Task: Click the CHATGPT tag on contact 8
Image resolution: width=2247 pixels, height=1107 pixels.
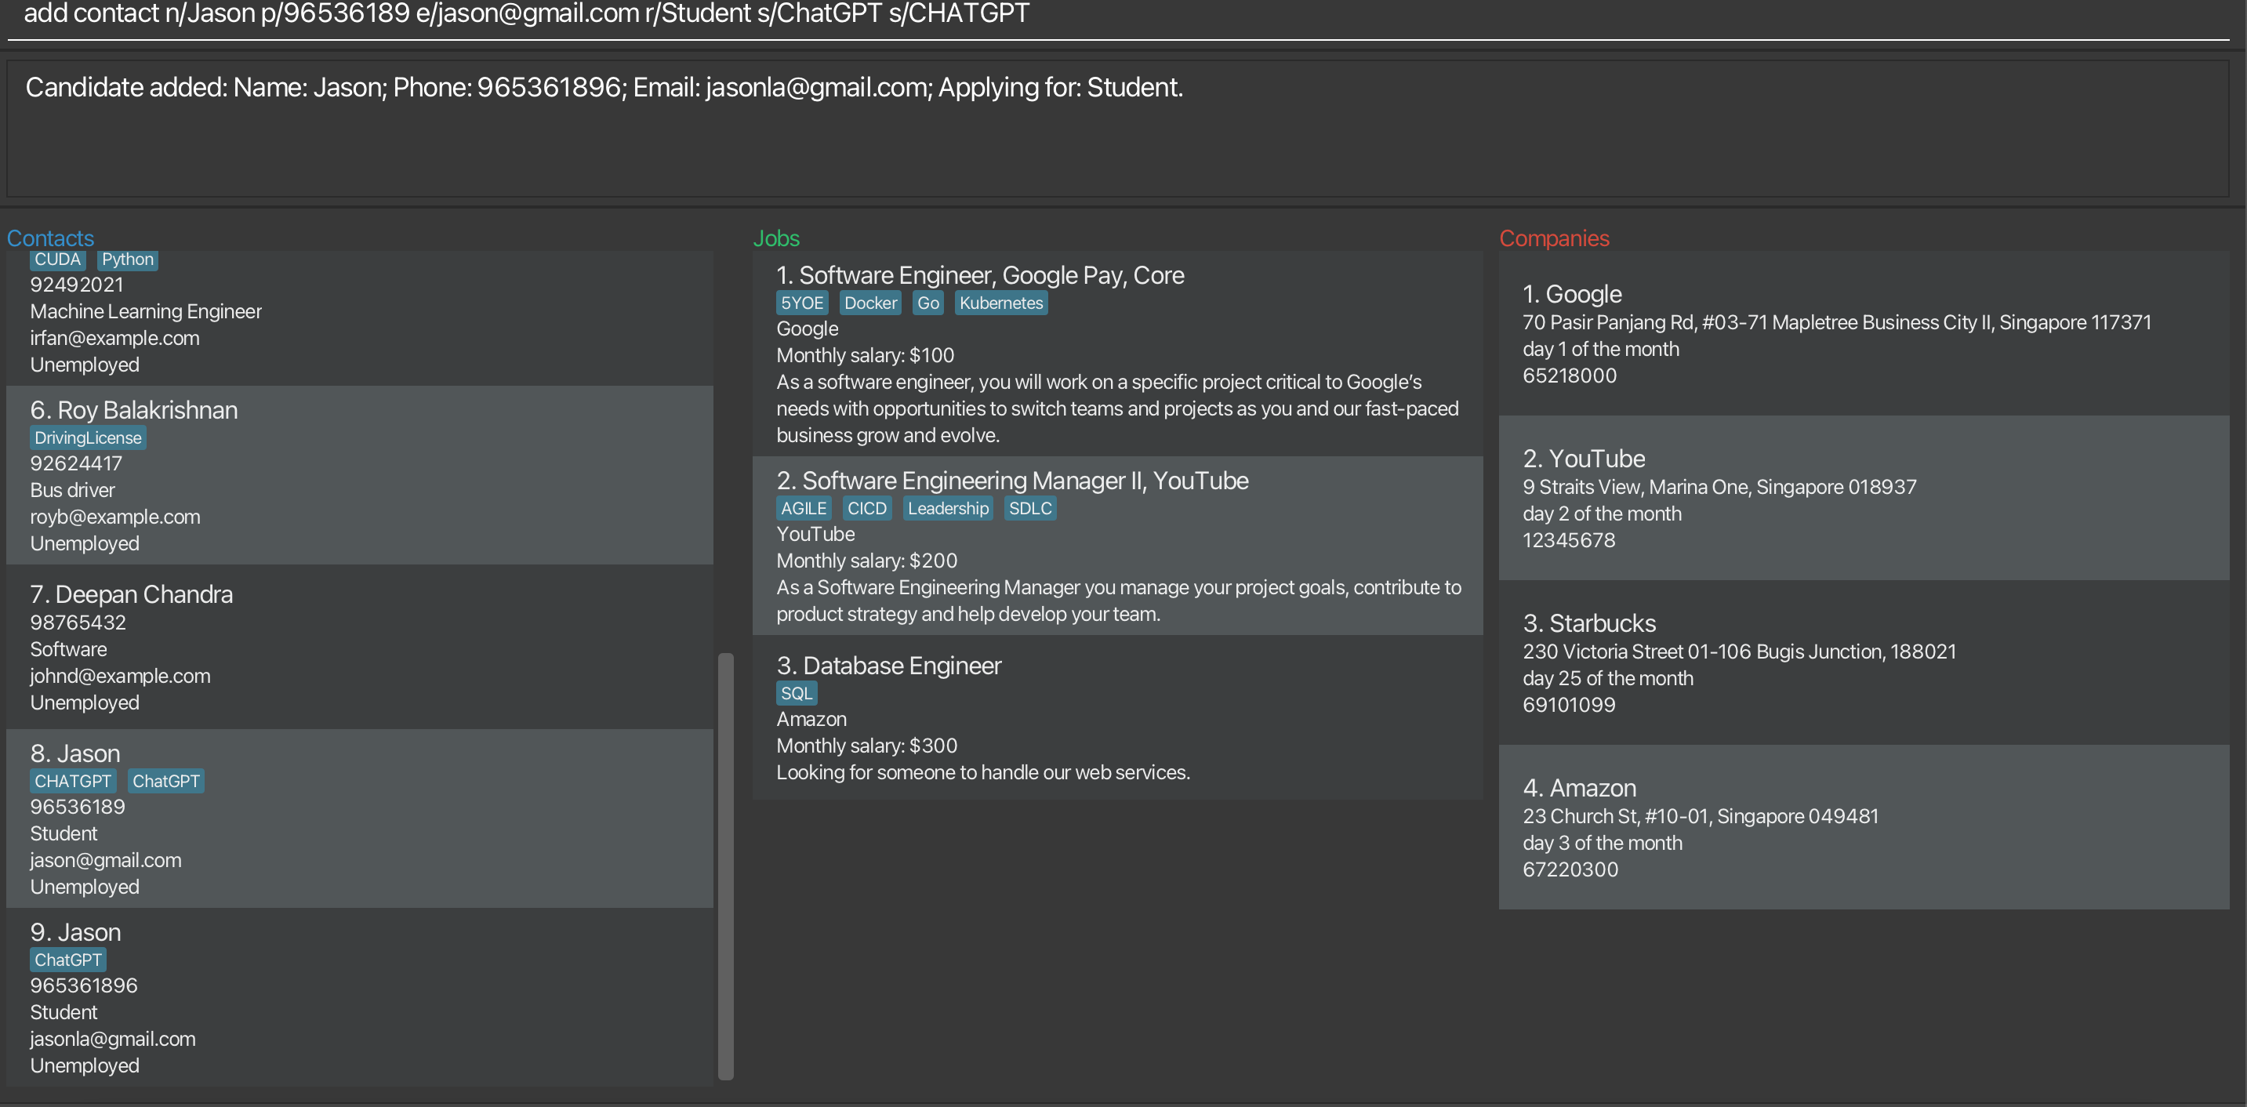Action: (x=72, y=781)
